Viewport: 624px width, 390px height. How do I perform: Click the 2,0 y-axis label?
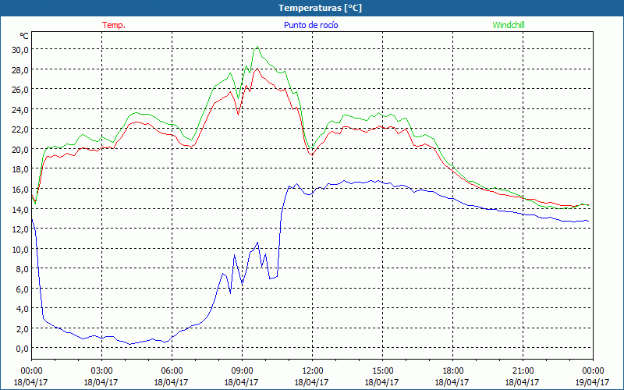click(22, 328)
